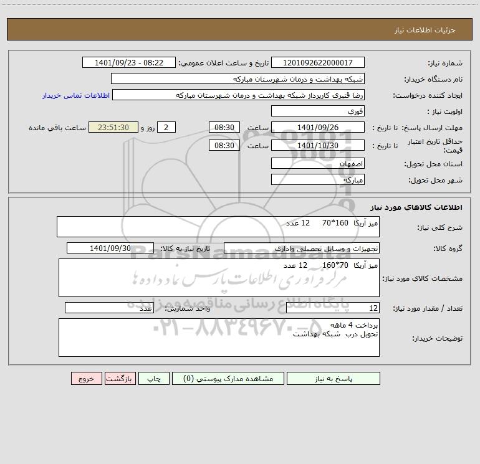Click the چاپ print button
This screenshot has width=480, height=464.
point(154,379)
